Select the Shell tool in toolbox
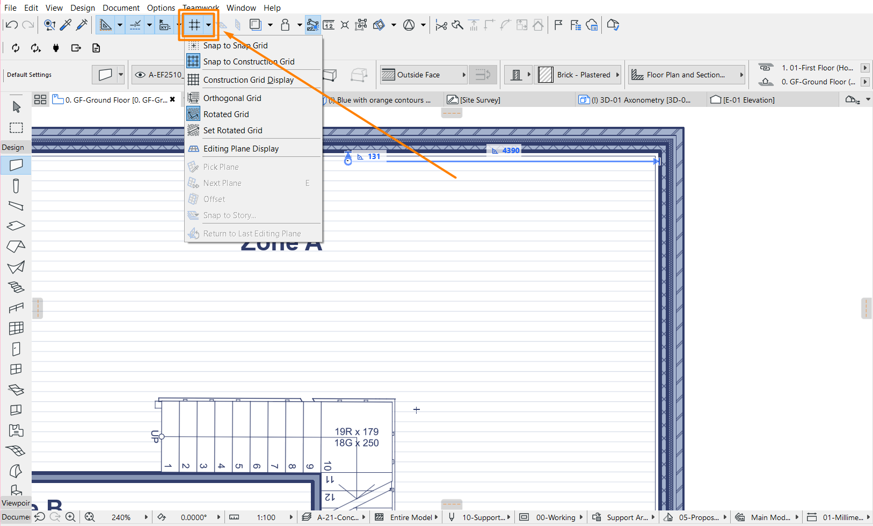The width and height of the screenshot is (873, 526). tap(16, 266)
